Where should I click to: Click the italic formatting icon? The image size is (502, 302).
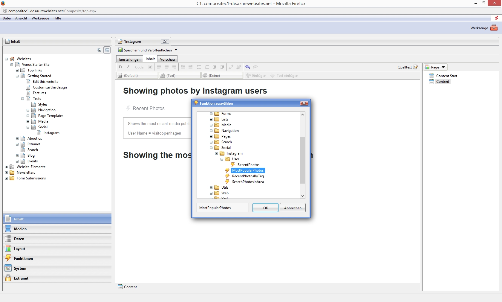[128, 67]
